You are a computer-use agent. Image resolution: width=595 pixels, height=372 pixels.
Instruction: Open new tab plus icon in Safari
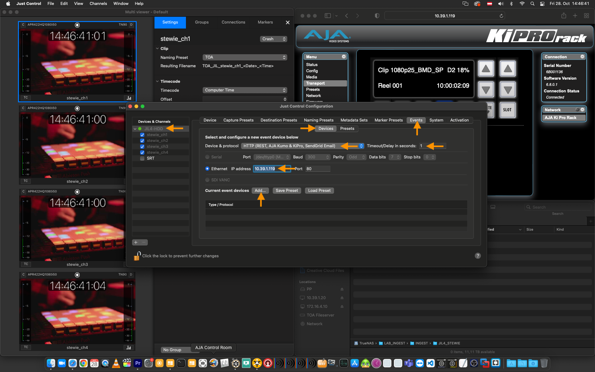(575, 16)
